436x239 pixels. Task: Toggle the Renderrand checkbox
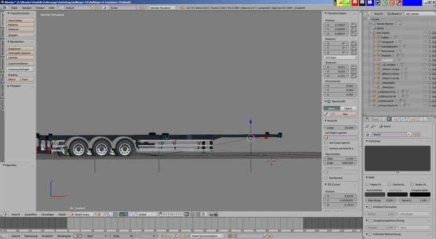(326, 178)
